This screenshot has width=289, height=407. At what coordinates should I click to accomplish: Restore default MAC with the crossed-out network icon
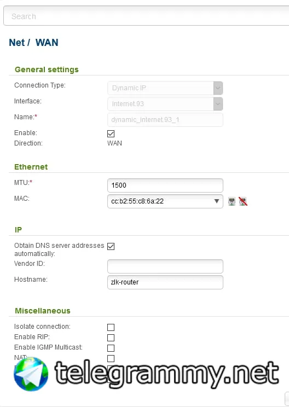pyautogui.click(x=243, y=201)
